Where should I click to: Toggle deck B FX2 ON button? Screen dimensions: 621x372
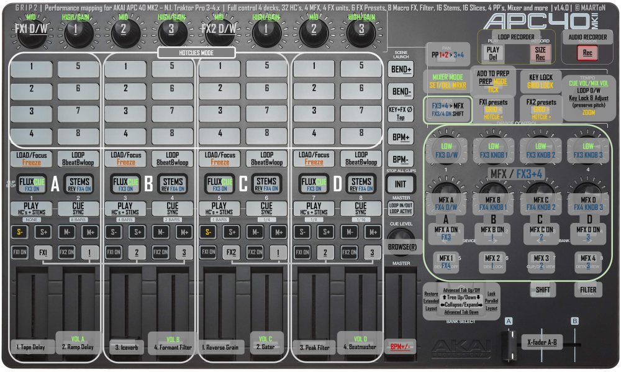coord(161,252)
